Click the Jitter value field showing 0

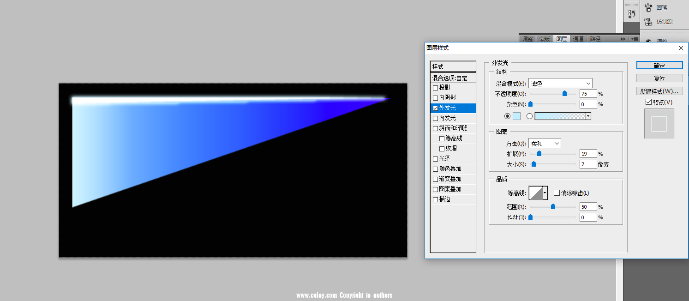(588, 217)
